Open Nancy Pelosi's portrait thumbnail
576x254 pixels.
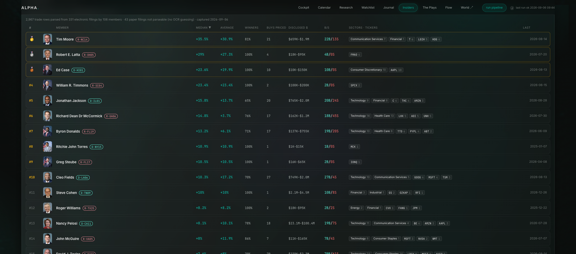[x=48, y=223]
